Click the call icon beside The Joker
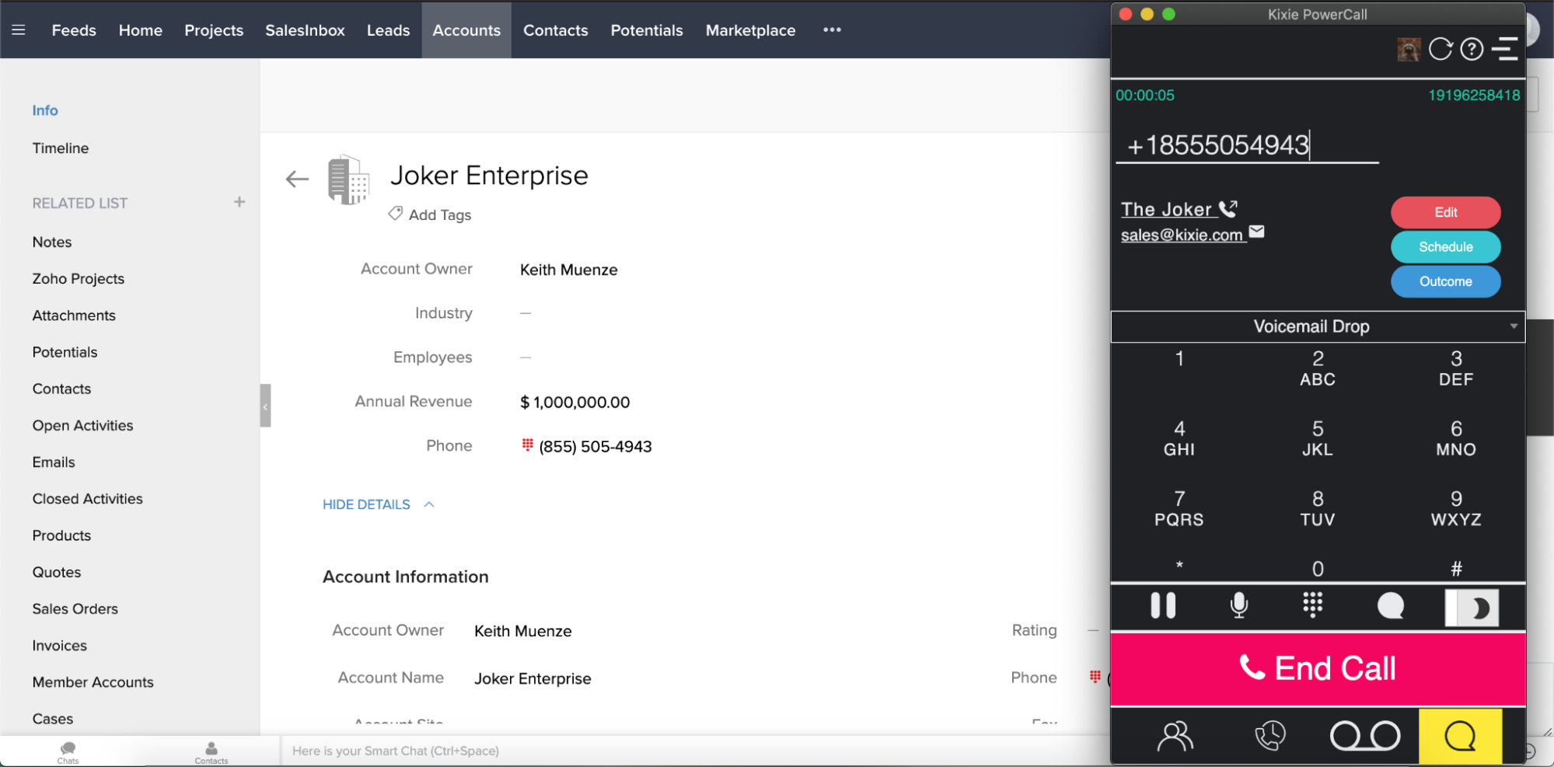The height and width of the screenshot is (767, 1554). point(1228,208)
